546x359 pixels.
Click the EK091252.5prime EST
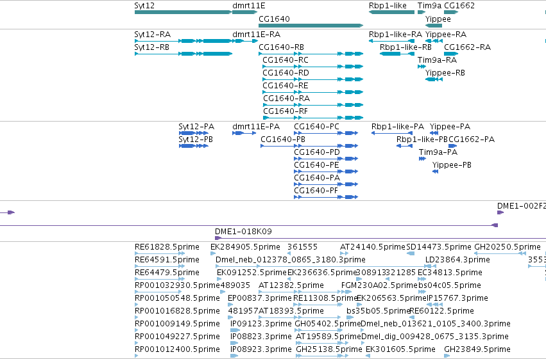coord(219,279)
